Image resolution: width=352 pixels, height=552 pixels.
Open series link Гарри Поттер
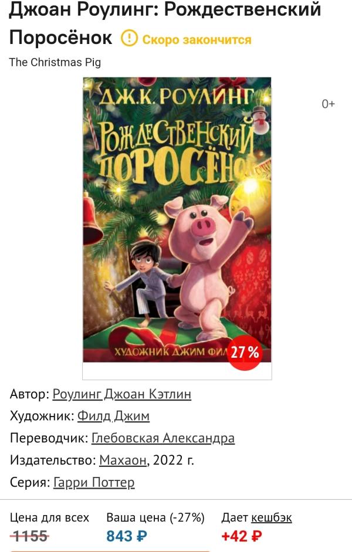tap(94, 482)
